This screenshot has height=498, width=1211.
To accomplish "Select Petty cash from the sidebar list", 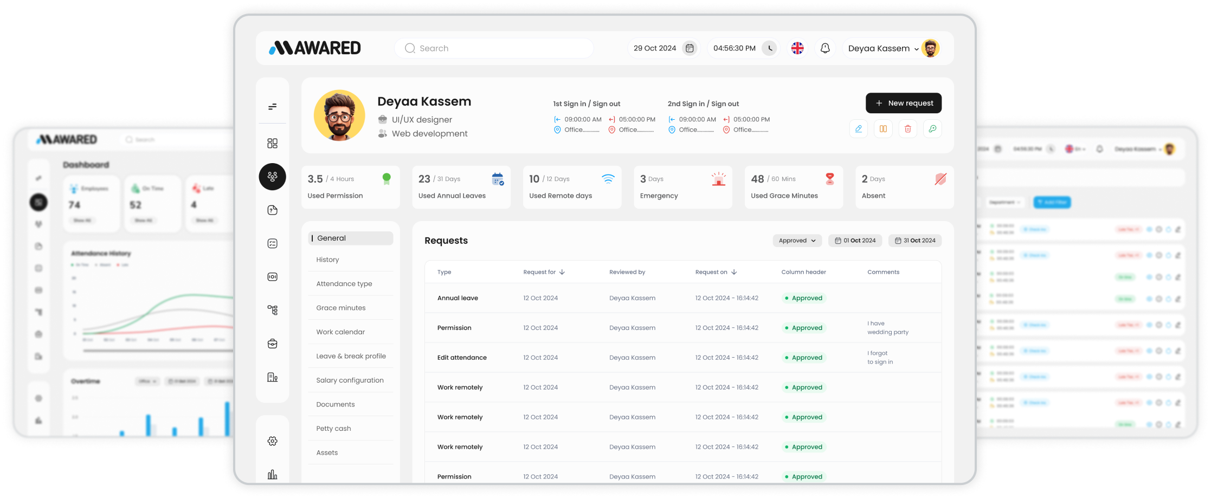I will tap(333, 428).
